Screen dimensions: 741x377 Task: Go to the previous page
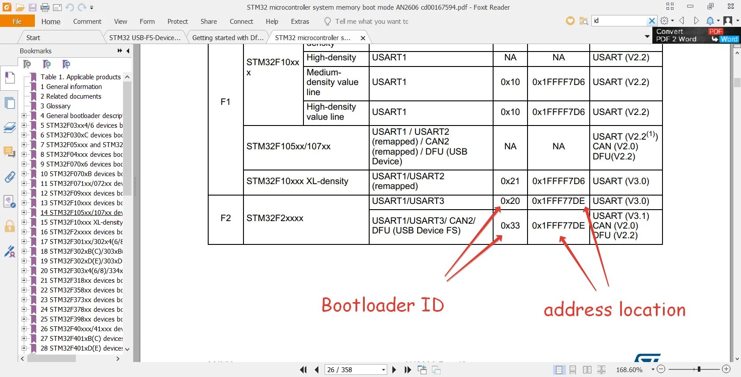317,370
